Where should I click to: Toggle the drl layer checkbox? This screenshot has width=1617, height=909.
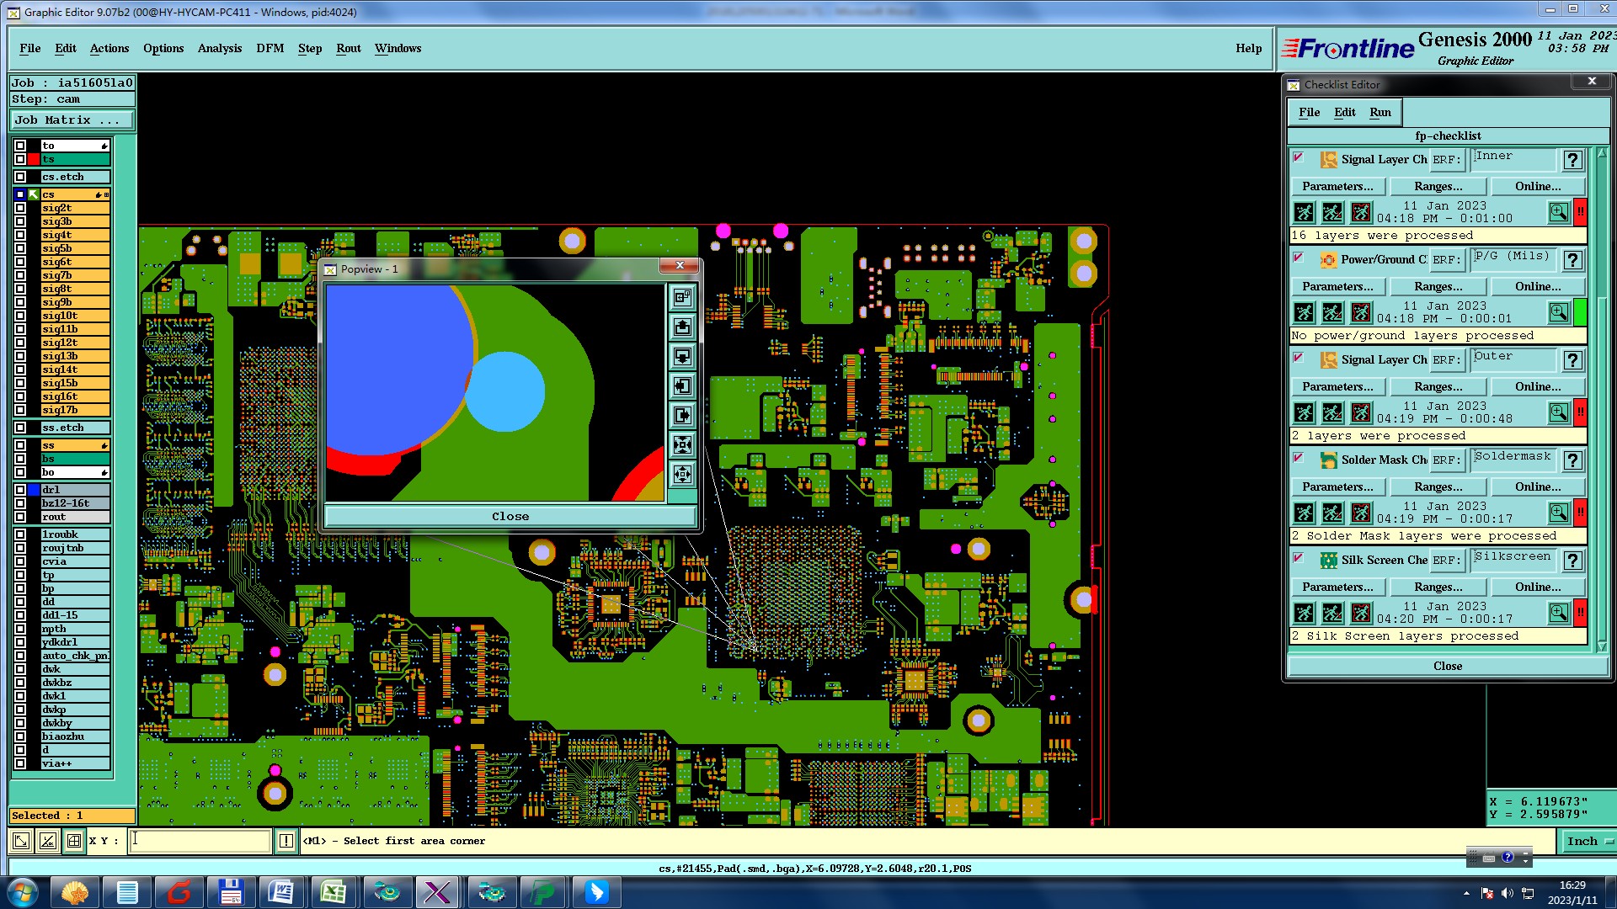(20, 490)
